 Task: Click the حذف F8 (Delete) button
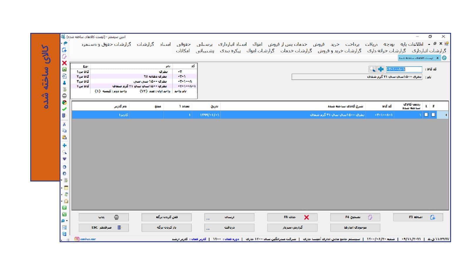click(292, 217)
